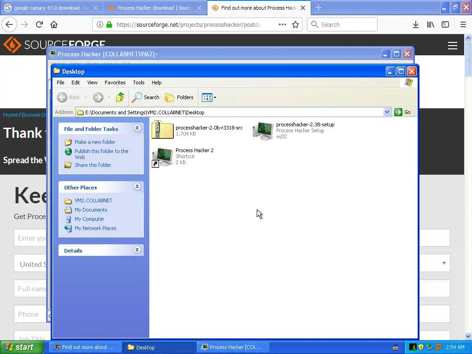Switch to Process Hacker download tab
This screenshot has width=472, height=354.
coord(155,8)
